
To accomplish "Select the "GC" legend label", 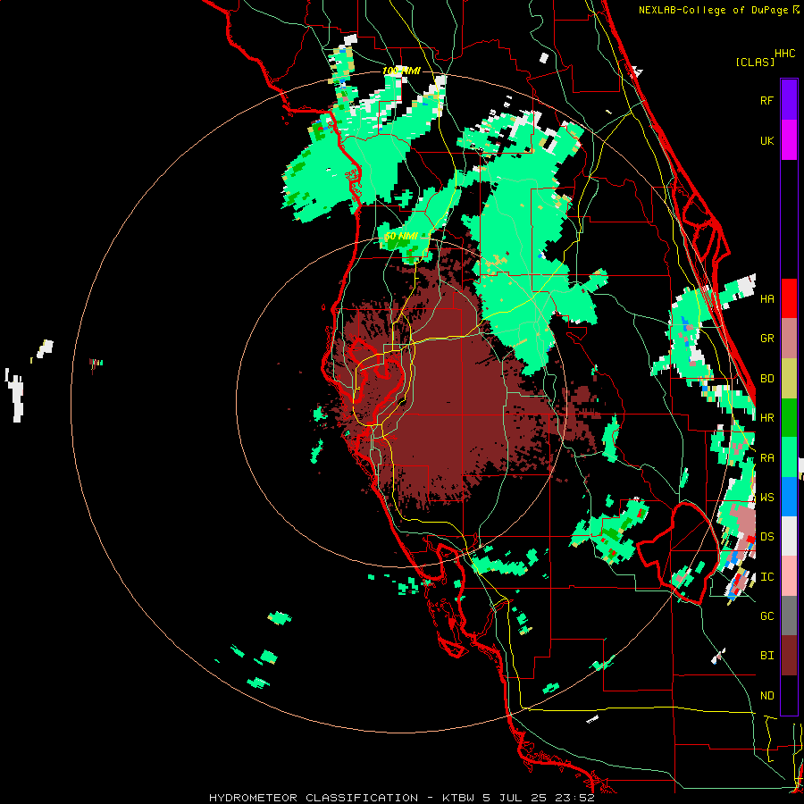I will 766,616.
